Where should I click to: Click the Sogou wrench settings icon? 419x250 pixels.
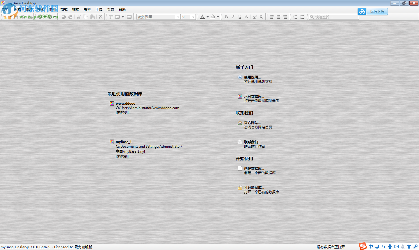416,247
